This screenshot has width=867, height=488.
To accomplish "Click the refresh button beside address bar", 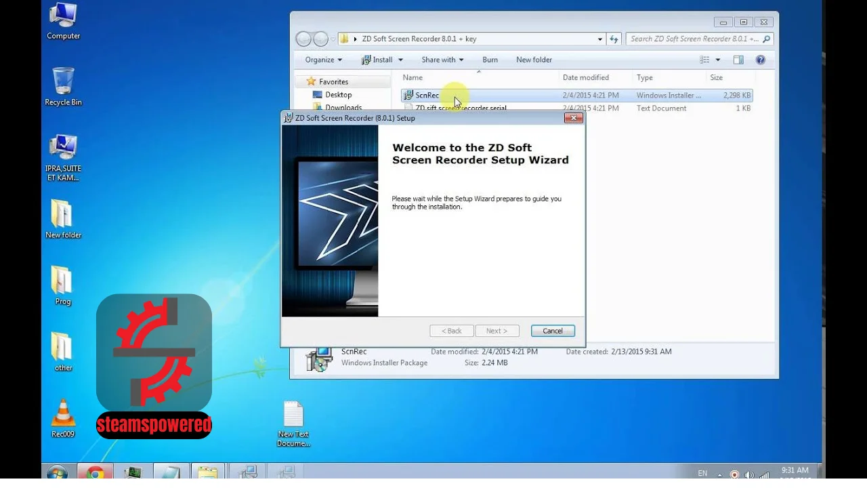I will (614, 39).
